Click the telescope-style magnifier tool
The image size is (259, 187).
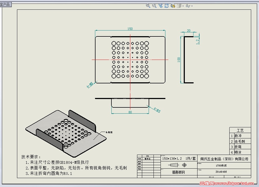point(161,6)
